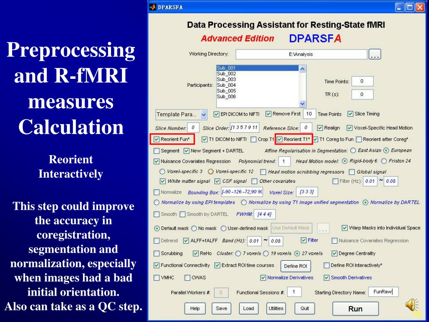
Task: Select Rigid-body 6 head motion model
Action: (x=345, y=161)
